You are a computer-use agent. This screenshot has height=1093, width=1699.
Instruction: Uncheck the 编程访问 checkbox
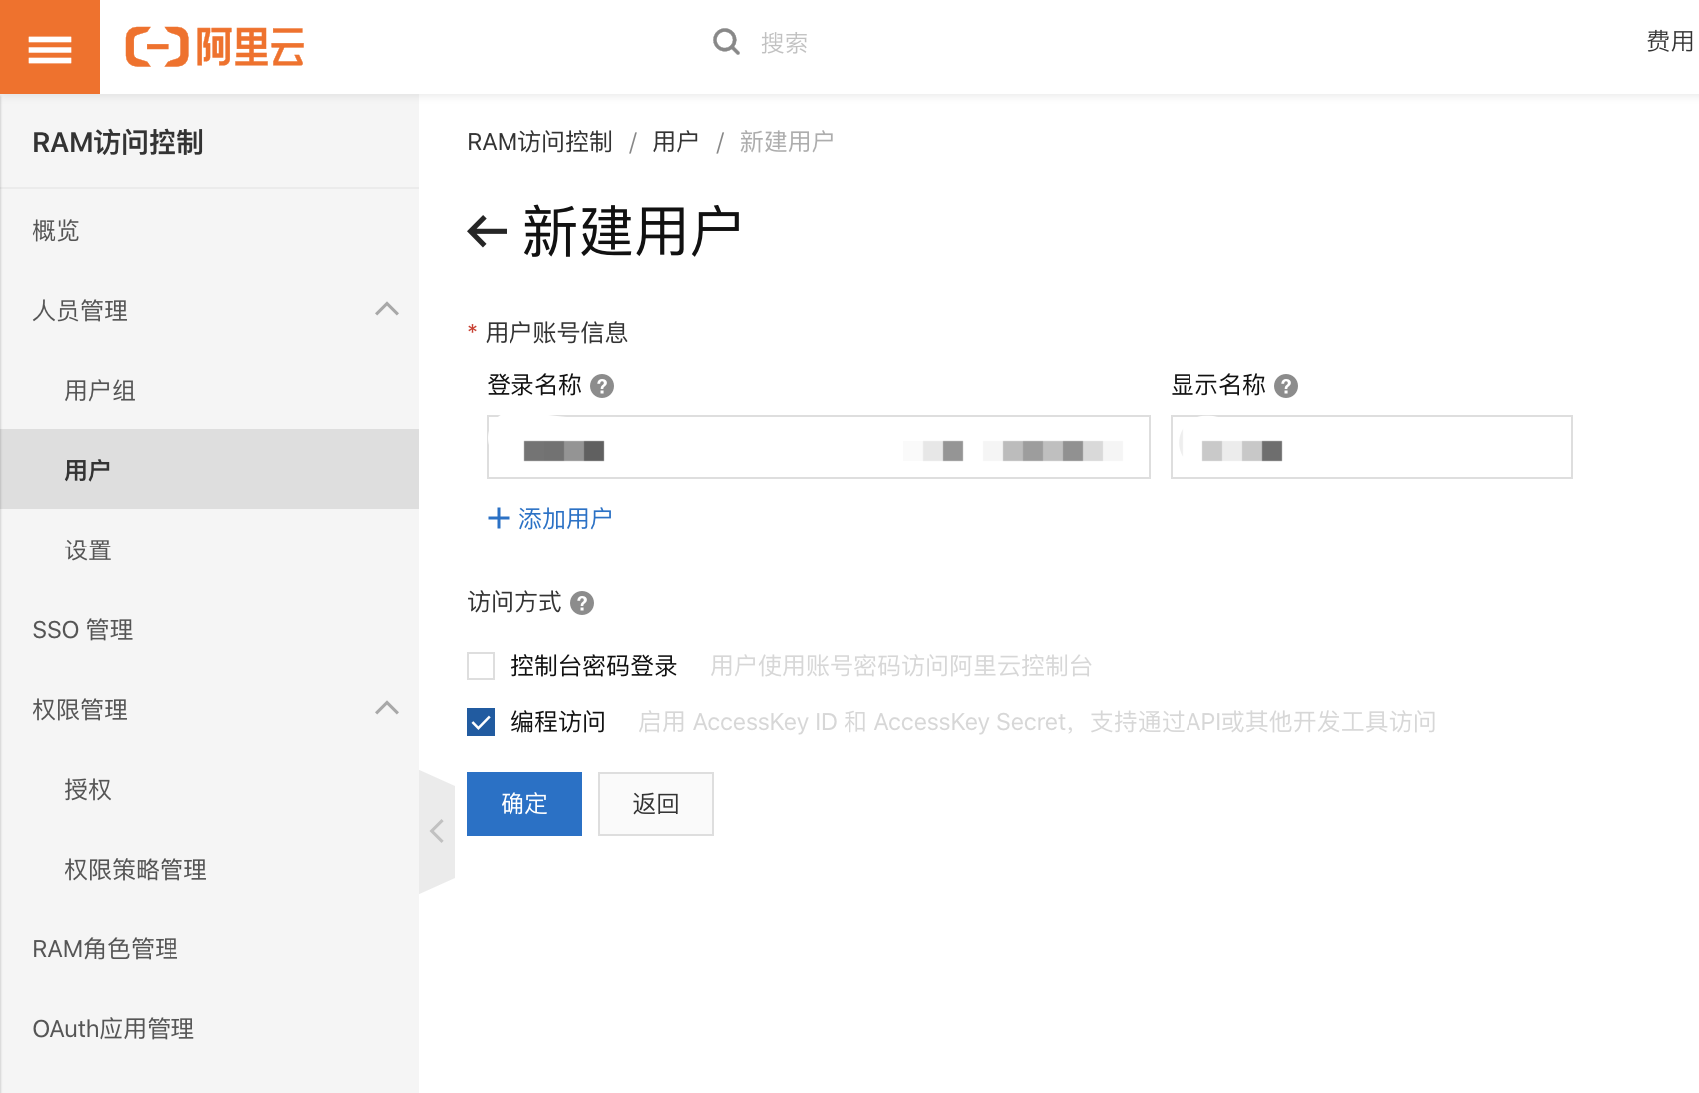pyautogui.click(x=481, y=722)
